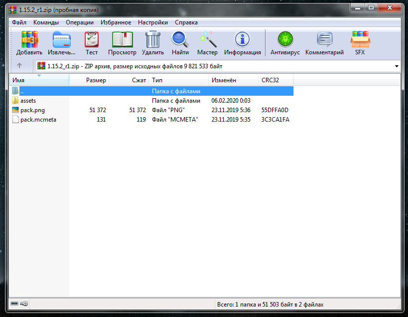Click the date 23.11.2019 5:35
Image resolution: width=408 pixels, height=317 pixels.
tap(231, 120)
